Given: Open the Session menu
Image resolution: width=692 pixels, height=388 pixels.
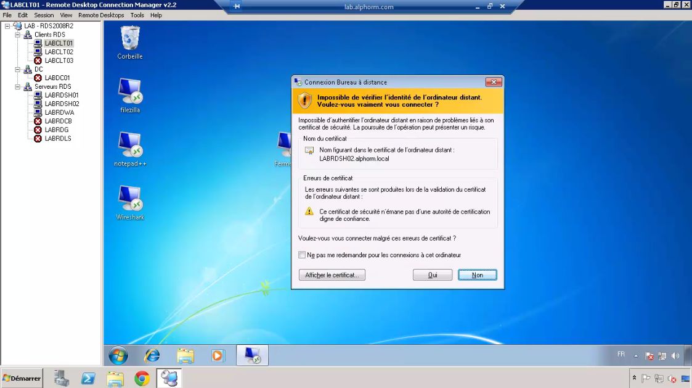Looking at the screenshot, I should tap(44, 15).
